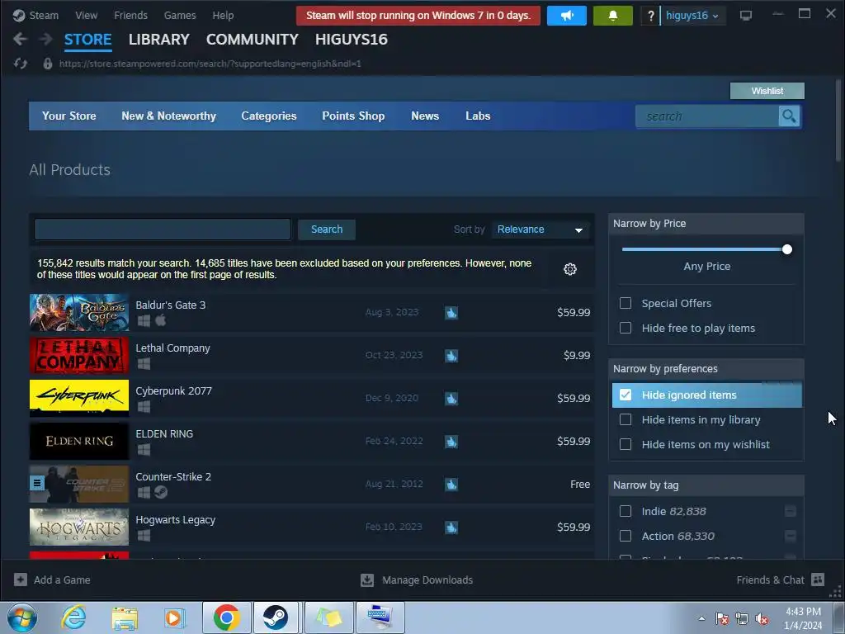
Task: Switch to the COMMUNITY tab
Action: coord(253,40)
